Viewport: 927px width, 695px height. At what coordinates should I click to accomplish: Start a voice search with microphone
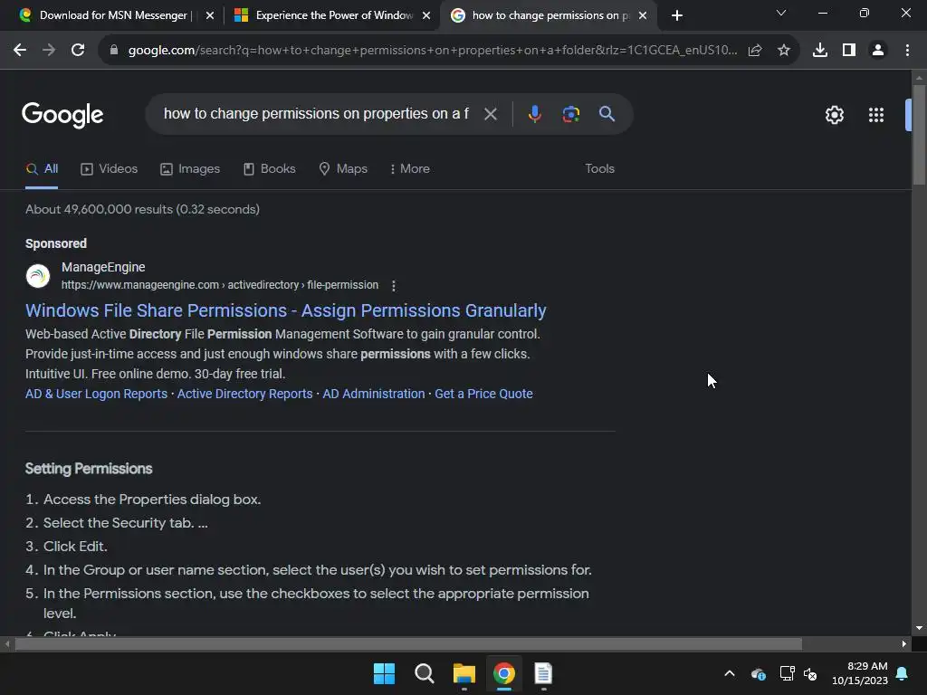click(x=534, y=114)
